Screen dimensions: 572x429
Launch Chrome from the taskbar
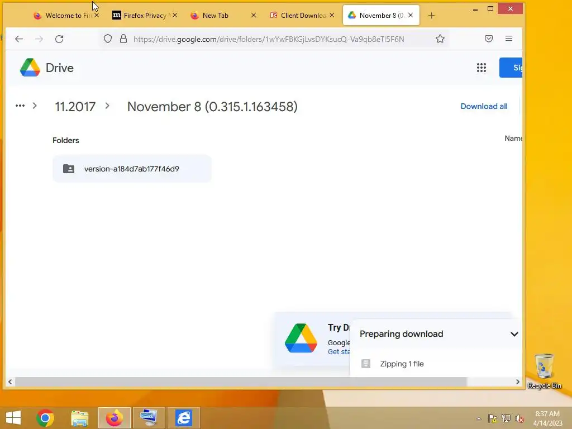45,418
